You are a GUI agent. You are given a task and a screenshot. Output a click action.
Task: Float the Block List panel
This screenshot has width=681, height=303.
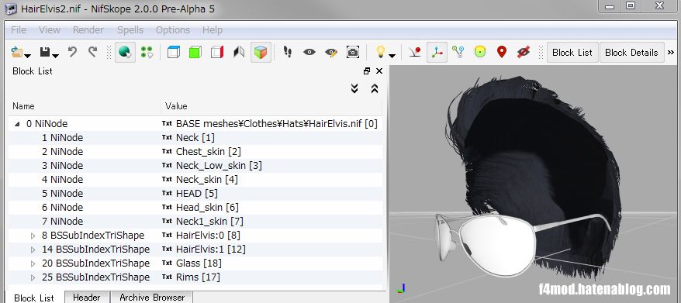[x=367, y=71]
